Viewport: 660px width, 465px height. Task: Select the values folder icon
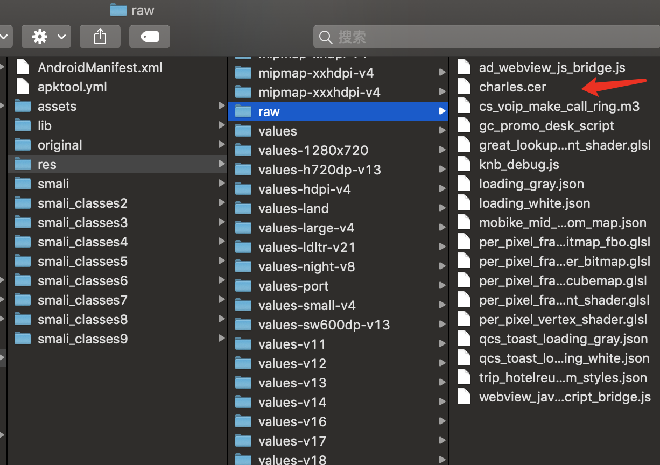click(x=243, y=131)
